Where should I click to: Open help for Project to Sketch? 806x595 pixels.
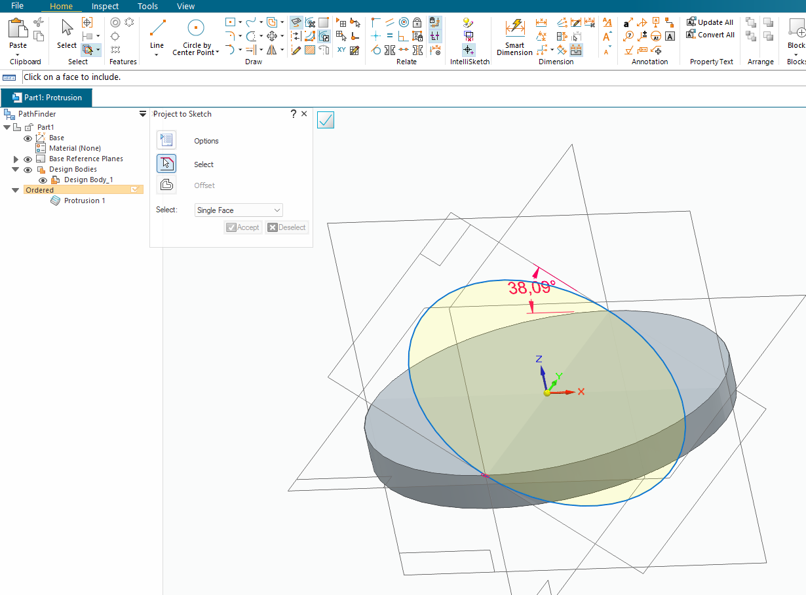pyautogui.click(x=294, y=114)
